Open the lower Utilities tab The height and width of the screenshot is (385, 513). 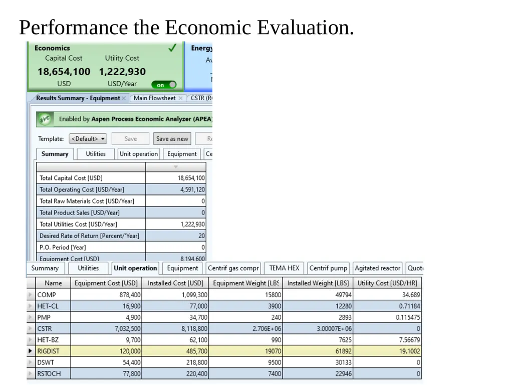click(88, 268)
